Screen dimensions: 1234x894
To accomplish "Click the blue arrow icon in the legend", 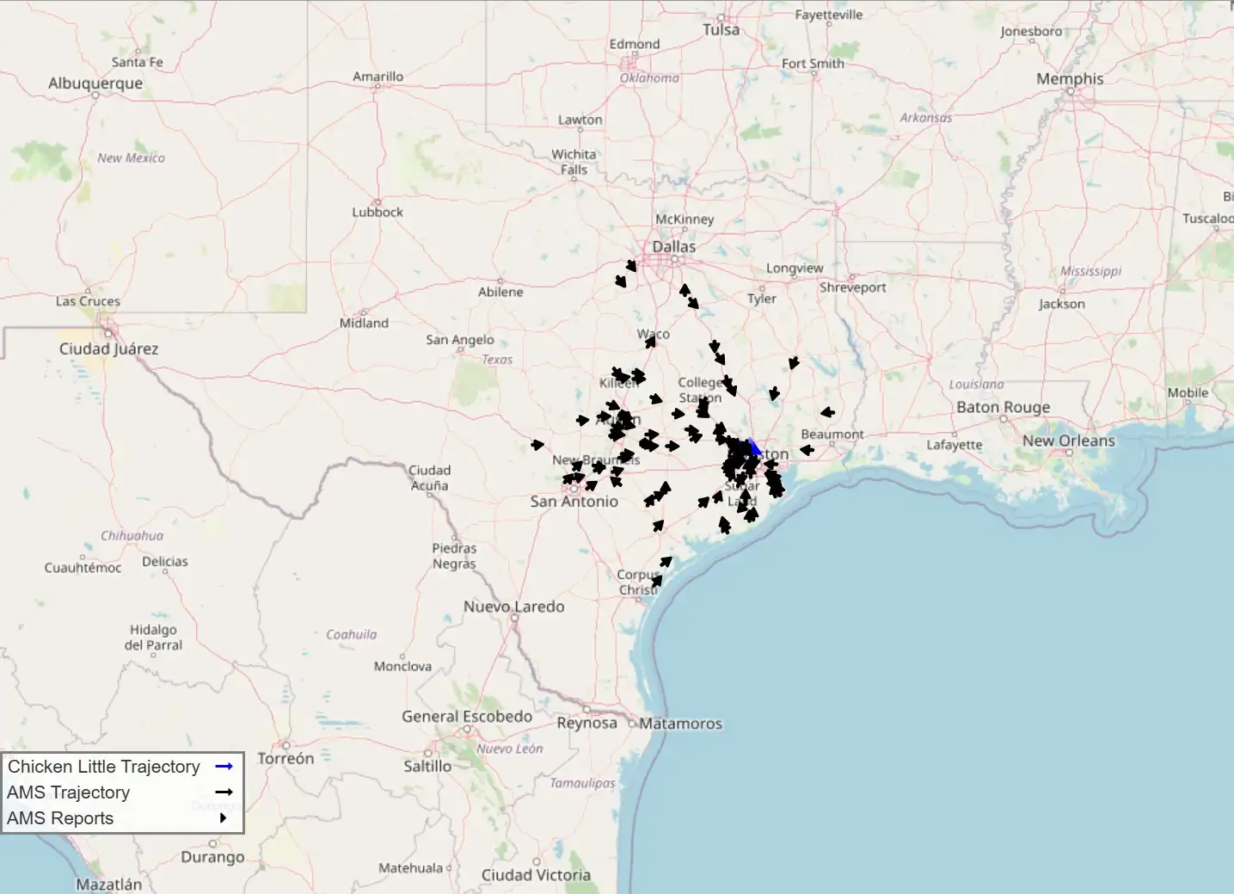I will click(x=224, y=766).
